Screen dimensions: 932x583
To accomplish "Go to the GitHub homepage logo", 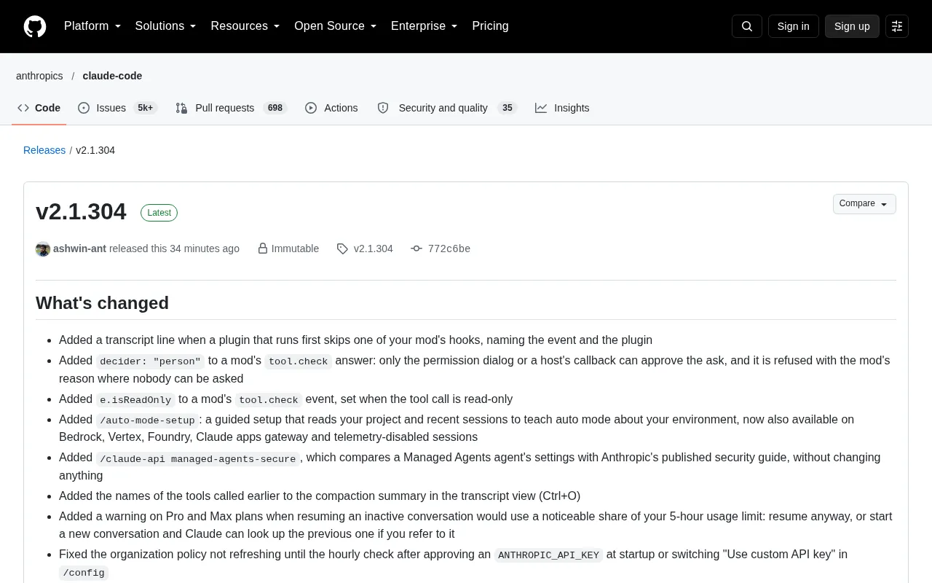I will tap(35, 26).
